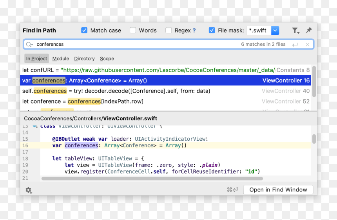Click Open in Find Window button
337x220 pixels.
point(278,190)
